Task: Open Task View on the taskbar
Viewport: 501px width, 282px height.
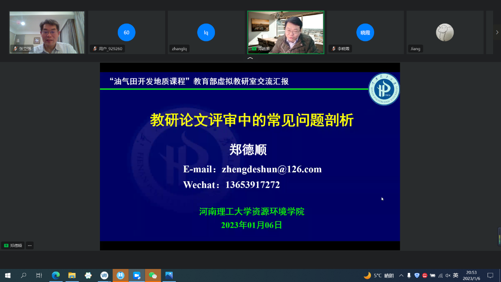Action: point(39,275)
